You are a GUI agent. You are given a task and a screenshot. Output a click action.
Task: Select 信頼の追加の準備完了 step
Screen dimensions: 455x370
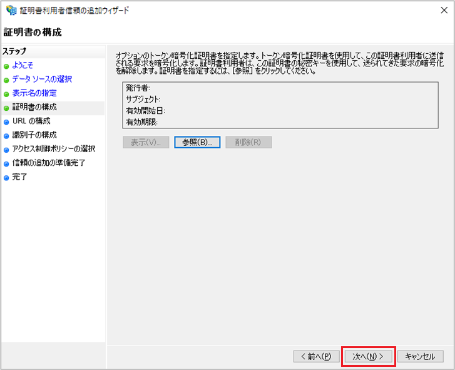49,163
